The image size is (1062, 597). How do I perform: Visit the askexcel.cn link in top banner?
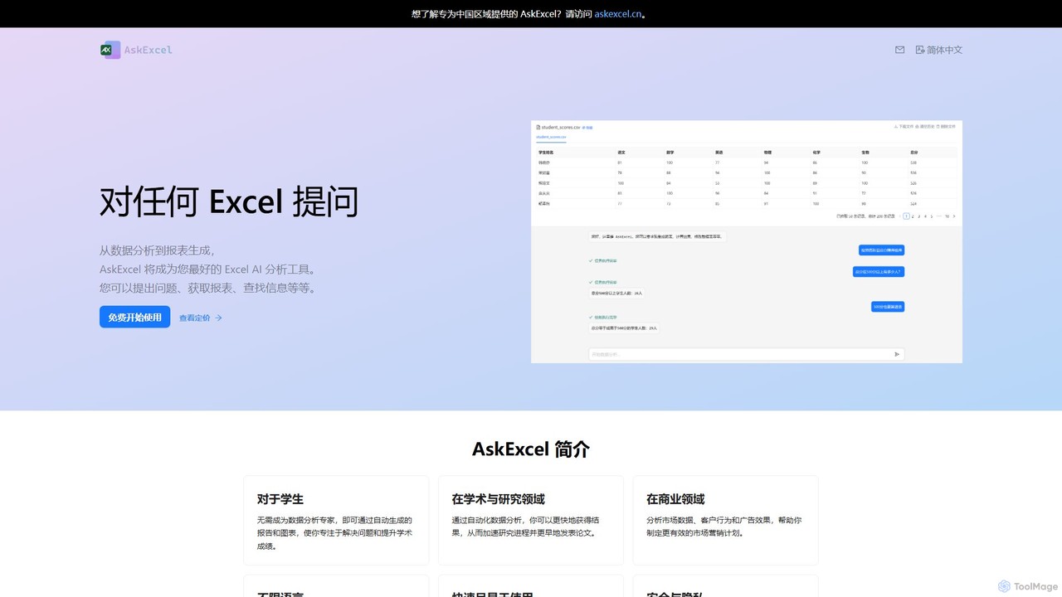point(618,14)
